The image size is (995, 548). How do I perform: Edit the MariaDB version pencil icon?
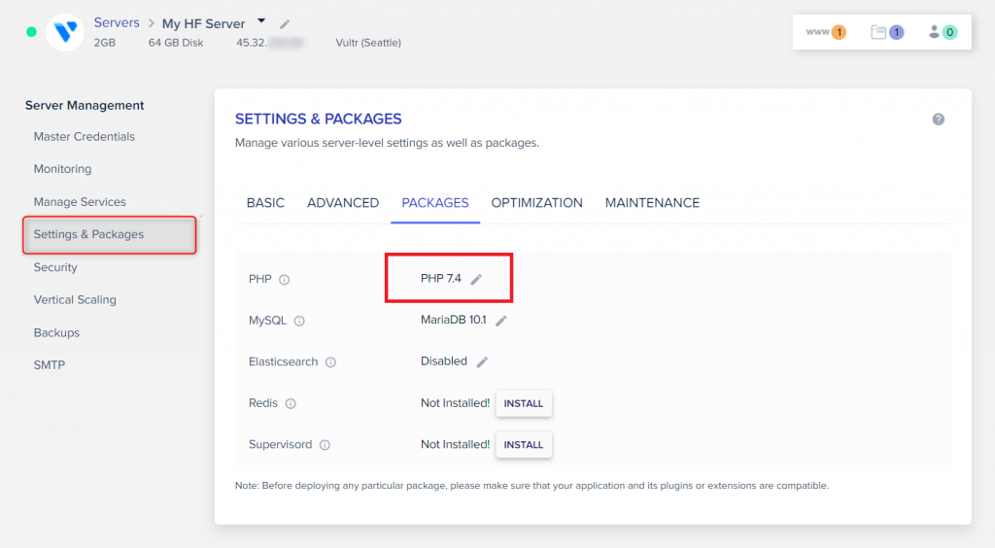pyautogui.click(x=501, y=321)
